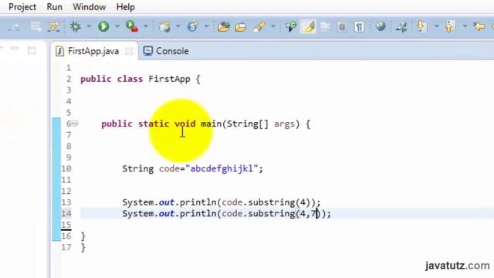Click the Open Task folder icon
494x278 pixels.
(x=241, y=27)
